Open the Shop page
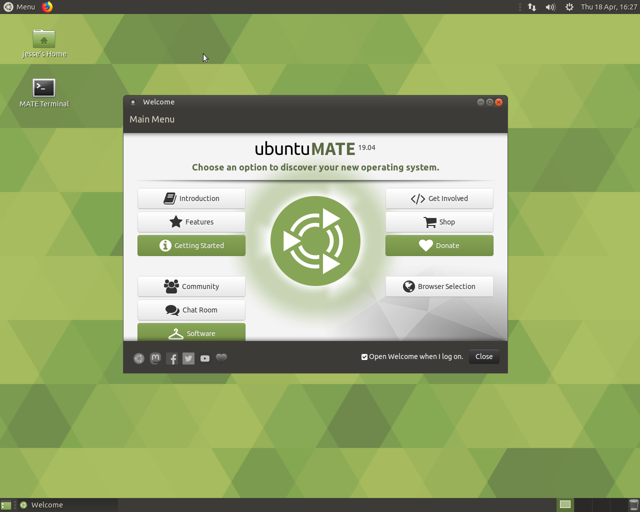 [439, 222]
